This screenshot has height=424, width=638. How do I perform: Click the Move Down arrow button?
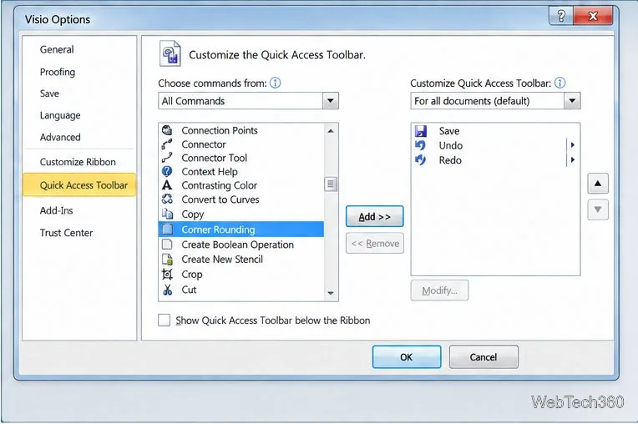coord(598,209)
